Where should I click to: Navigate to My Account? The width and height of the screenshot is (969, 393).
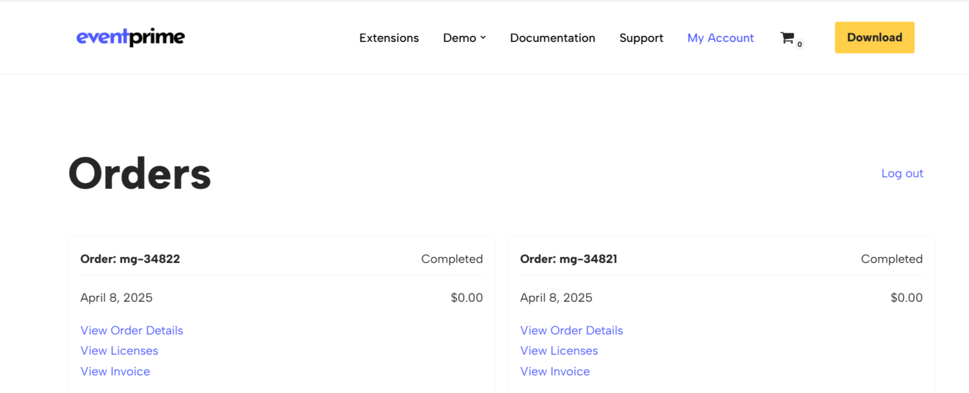point(720,38)
